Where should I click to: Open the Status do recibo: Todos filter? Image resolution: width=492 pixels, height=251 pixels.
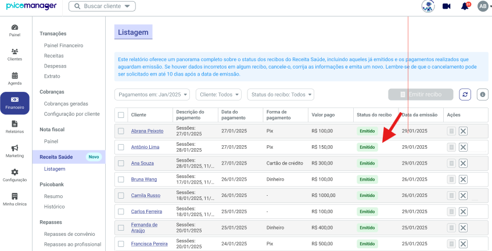click(281, 95)
